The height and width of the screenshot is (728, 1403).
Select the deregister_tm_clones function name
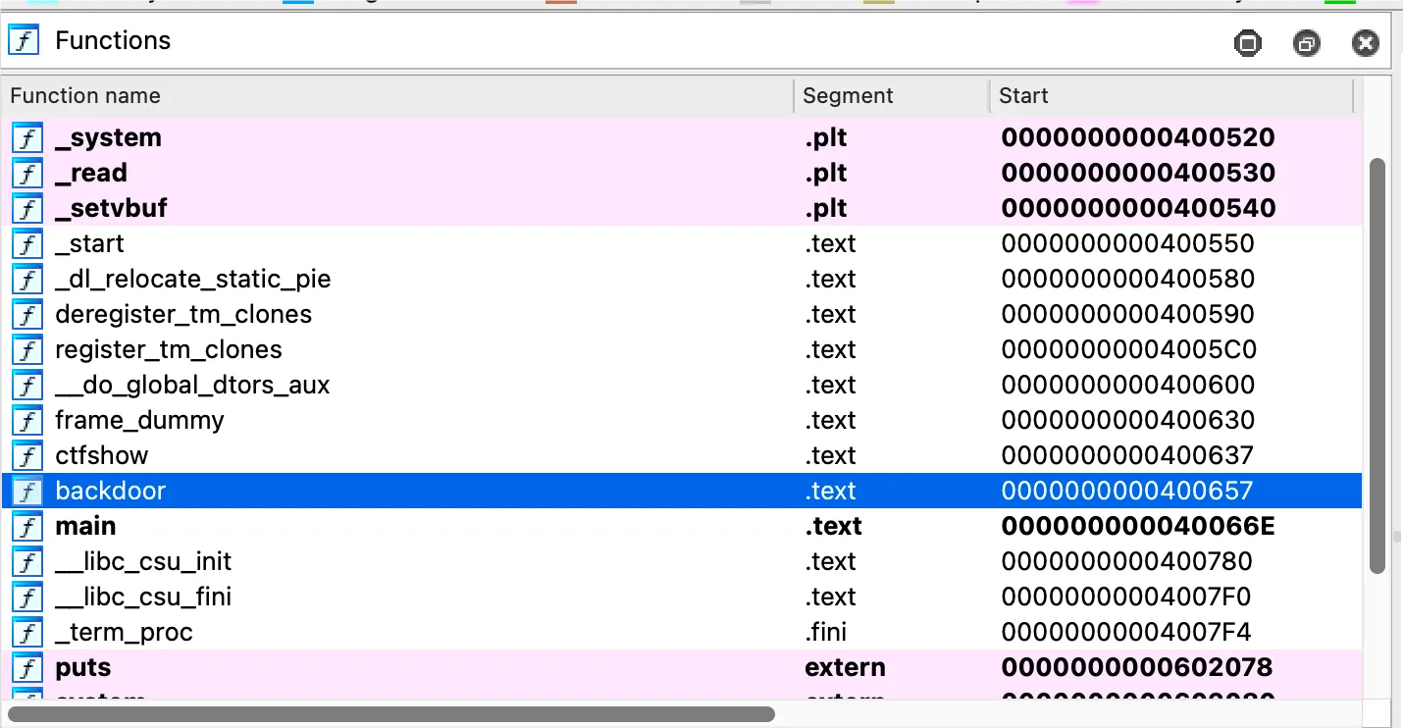(x=183, y=315)
